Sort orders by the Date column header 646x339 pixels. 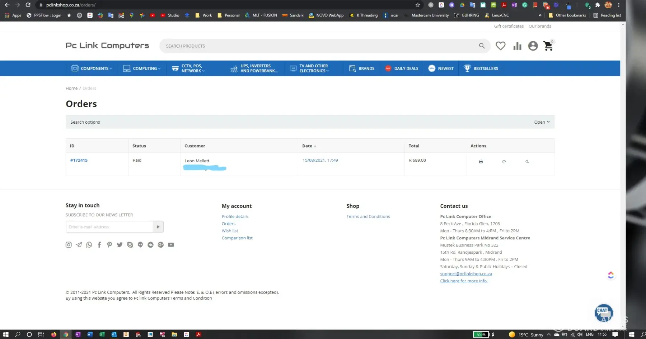pos(307,146)
